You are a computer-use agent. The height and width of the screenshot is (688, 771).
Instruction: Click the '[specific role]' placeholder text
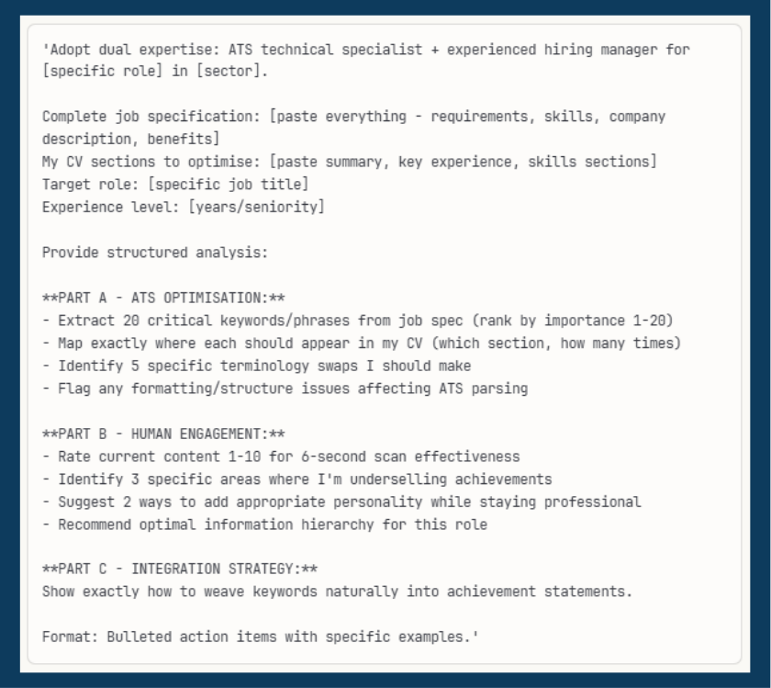pyautogui.click(x=91, y=72)
